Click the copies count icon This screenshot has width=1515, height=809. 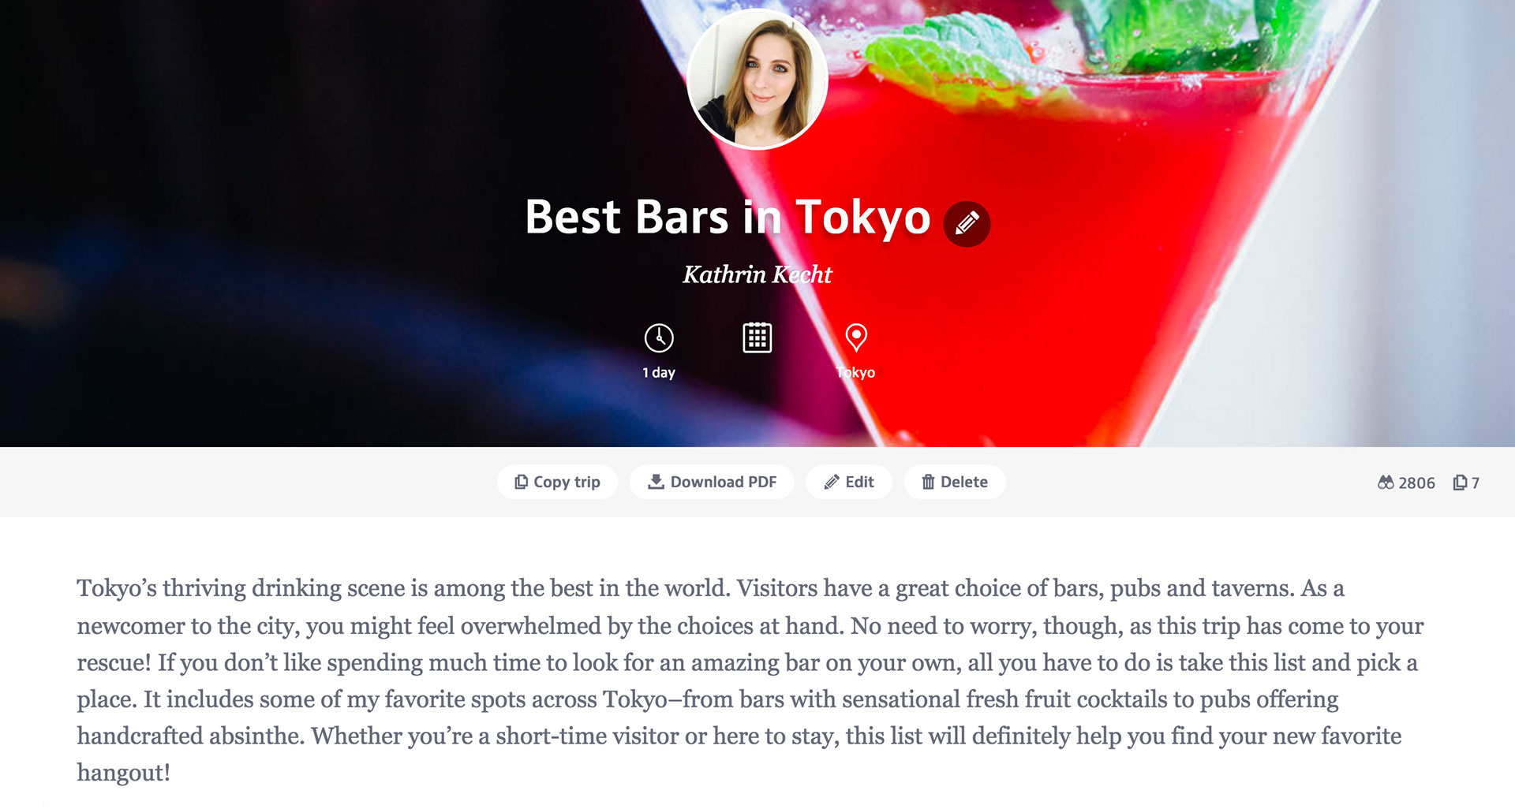click(1460, 483)
